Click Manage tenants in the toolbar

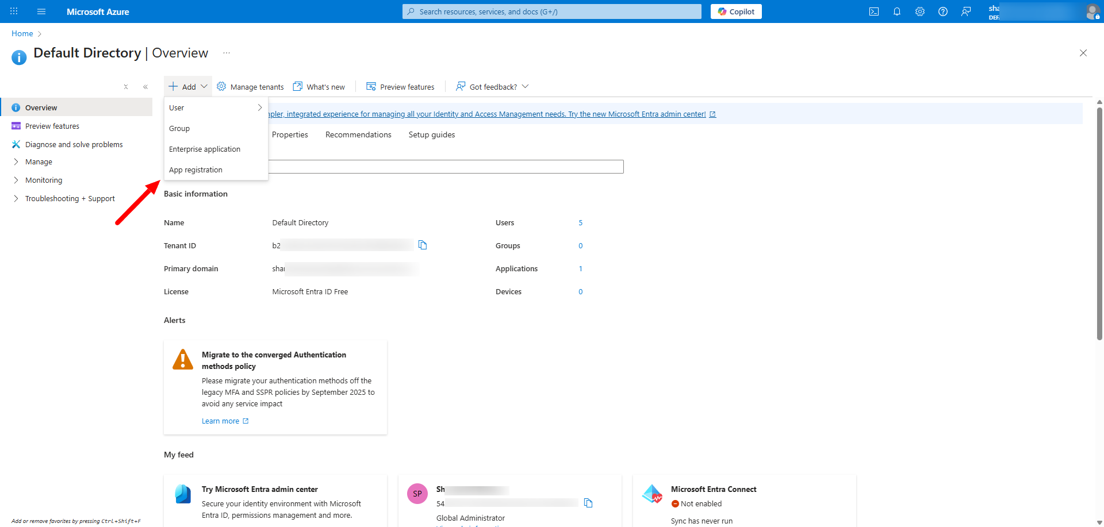coord(251,87)
